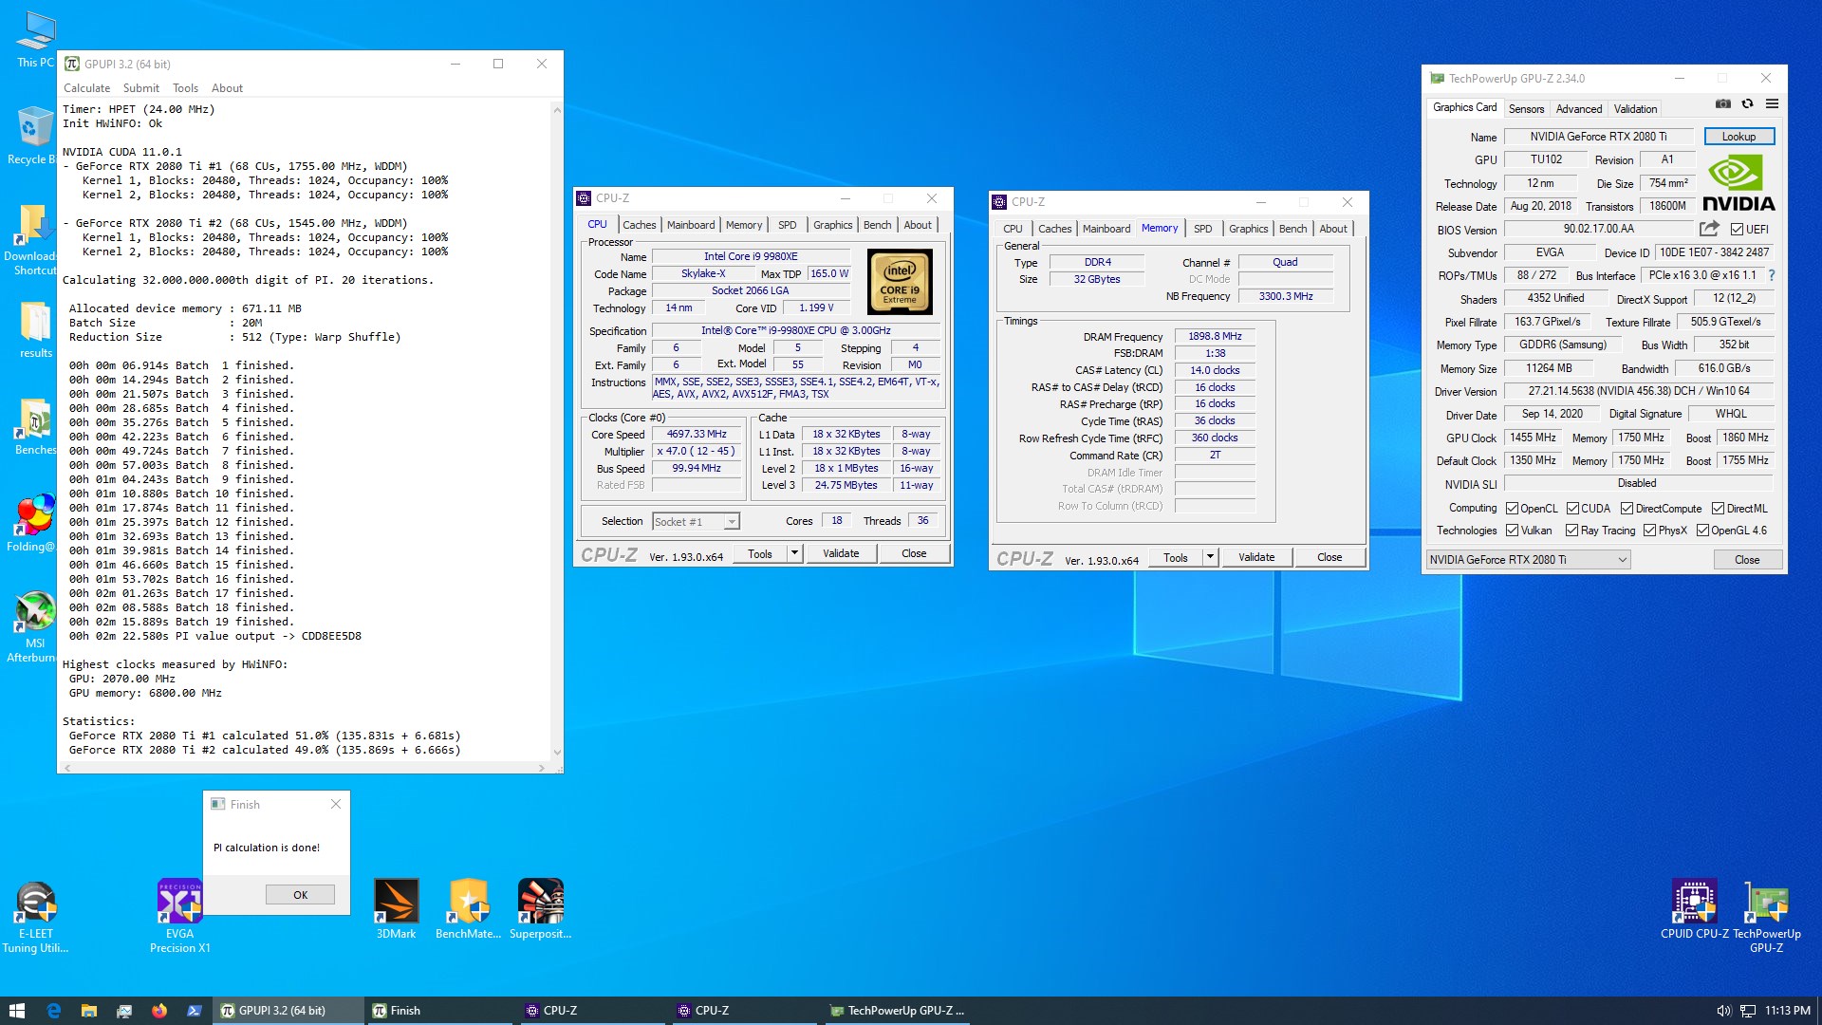
Task: Click Close button in GPU-Z
Action: tap(1747, 560)
